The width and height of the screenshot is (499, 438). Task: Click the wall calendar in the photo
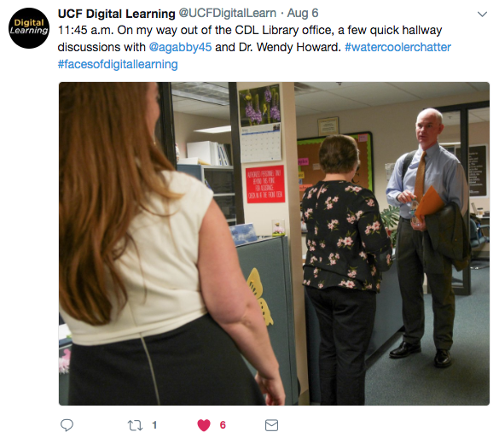pos(260,123)
